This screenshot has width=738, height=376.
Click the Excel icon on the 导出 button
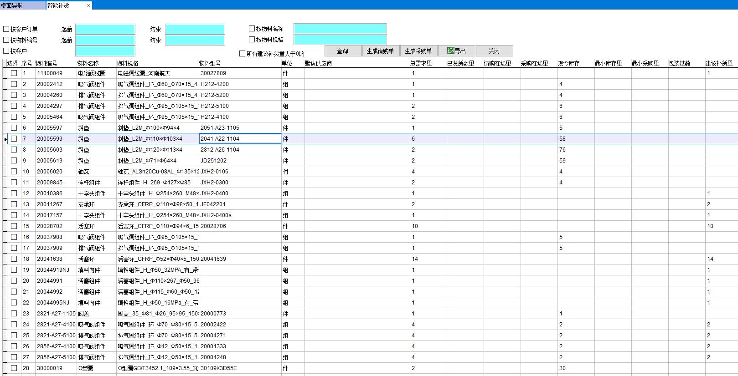coord(450,51)
